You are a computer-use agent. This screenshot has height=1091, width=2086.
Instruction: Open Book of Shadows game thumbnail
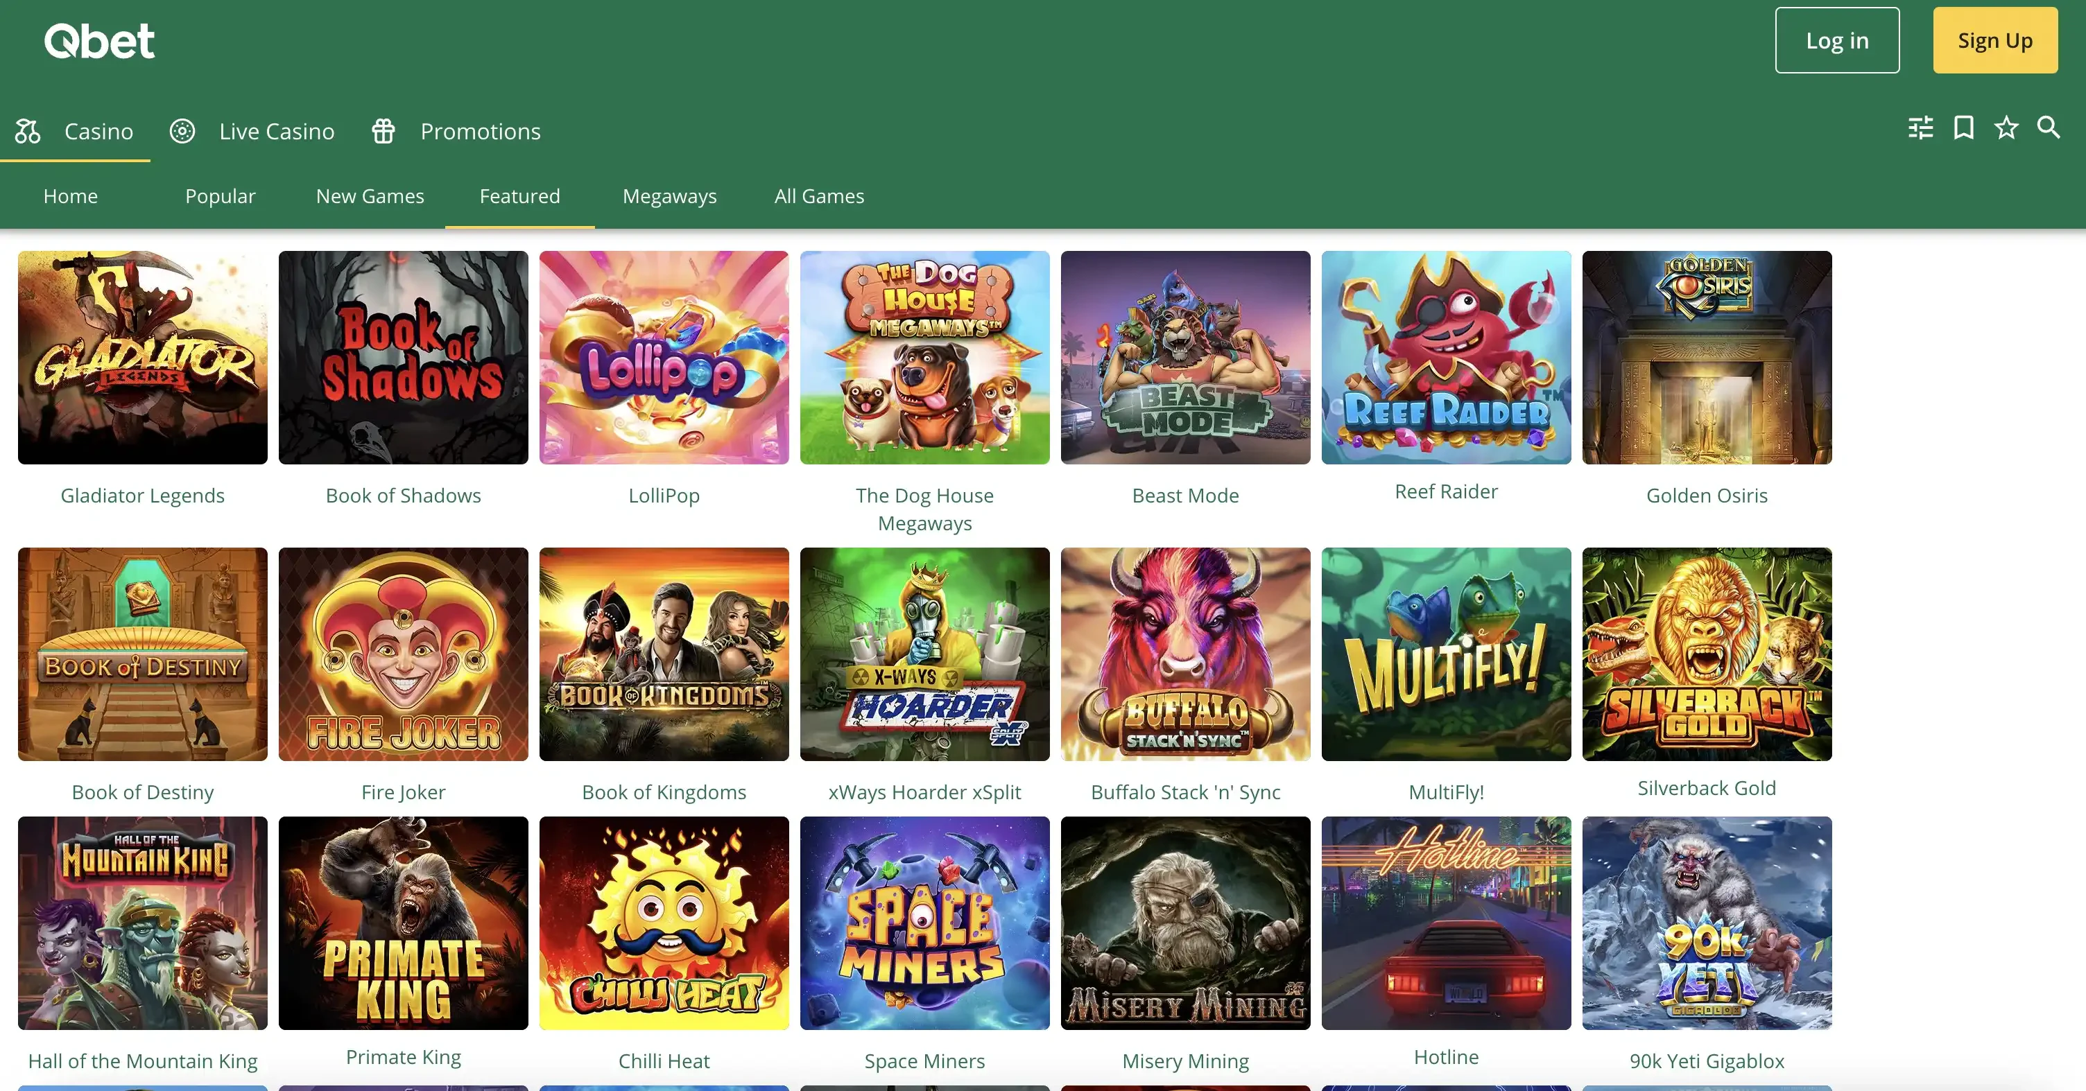[x=404, y=358]
